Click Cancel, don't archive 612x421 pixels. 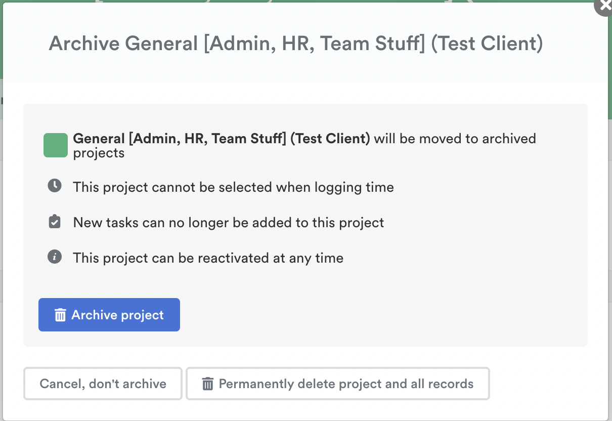103,384
